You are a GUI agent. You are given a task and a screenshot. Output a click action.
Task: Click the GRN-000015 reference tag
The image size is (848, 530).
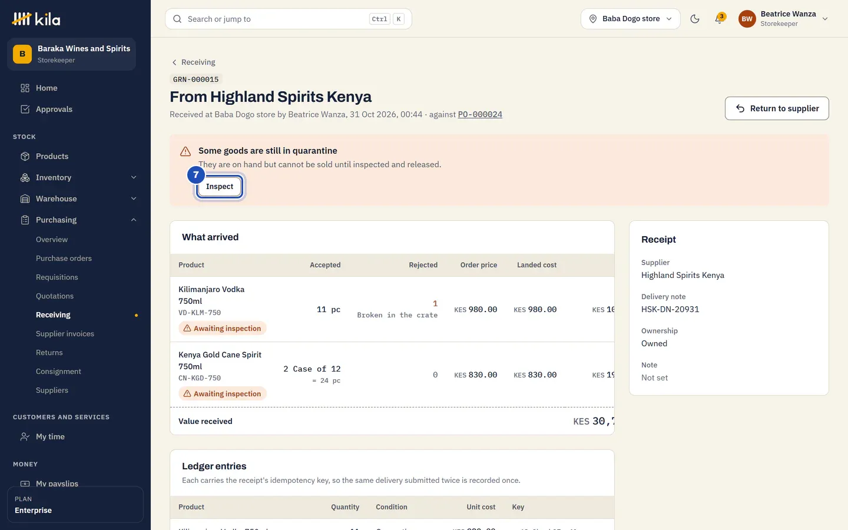196,79
